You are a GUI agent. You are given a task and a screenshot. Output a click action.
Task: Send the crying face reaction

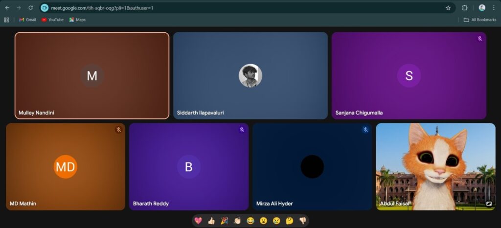(276, 221)
